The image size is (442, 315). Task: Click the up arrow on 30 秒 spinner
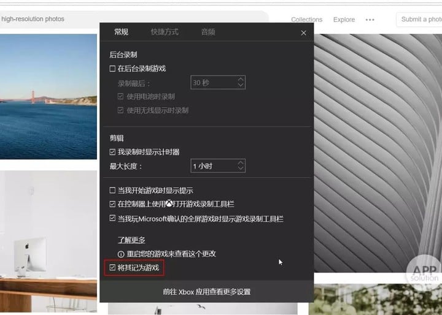241,80
